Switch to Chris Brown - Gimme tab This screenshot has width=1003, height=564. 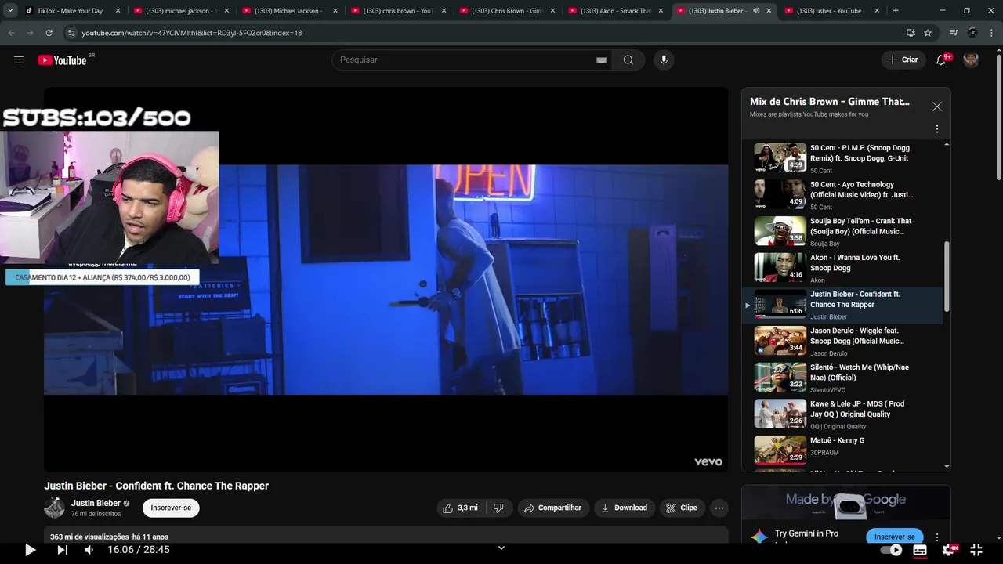(x=508, y=11)
